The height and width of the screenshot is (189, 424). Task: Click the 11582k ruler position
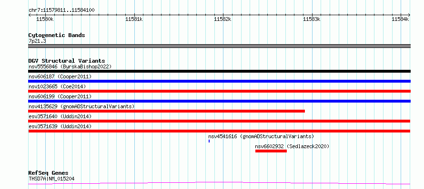click(x=223, y=19)
